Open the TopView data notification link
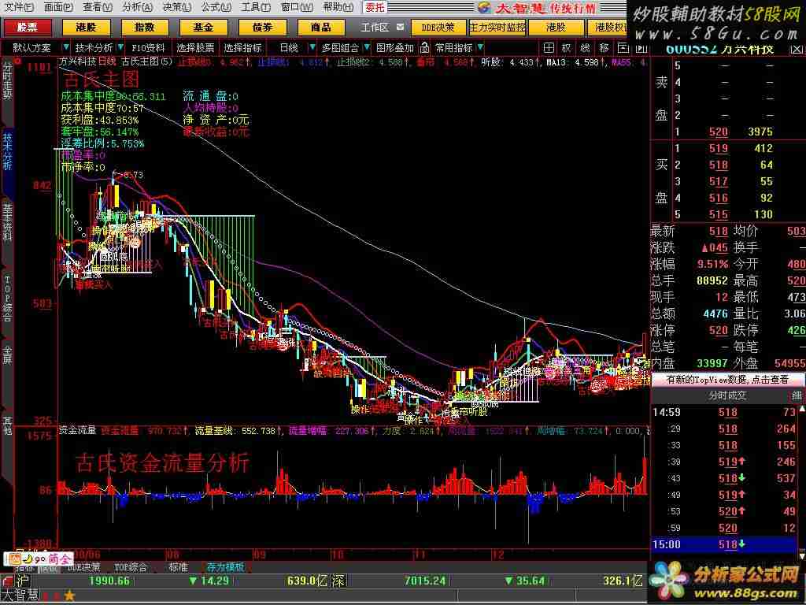Screen dimensions: 806x605 tap(727, 380)
